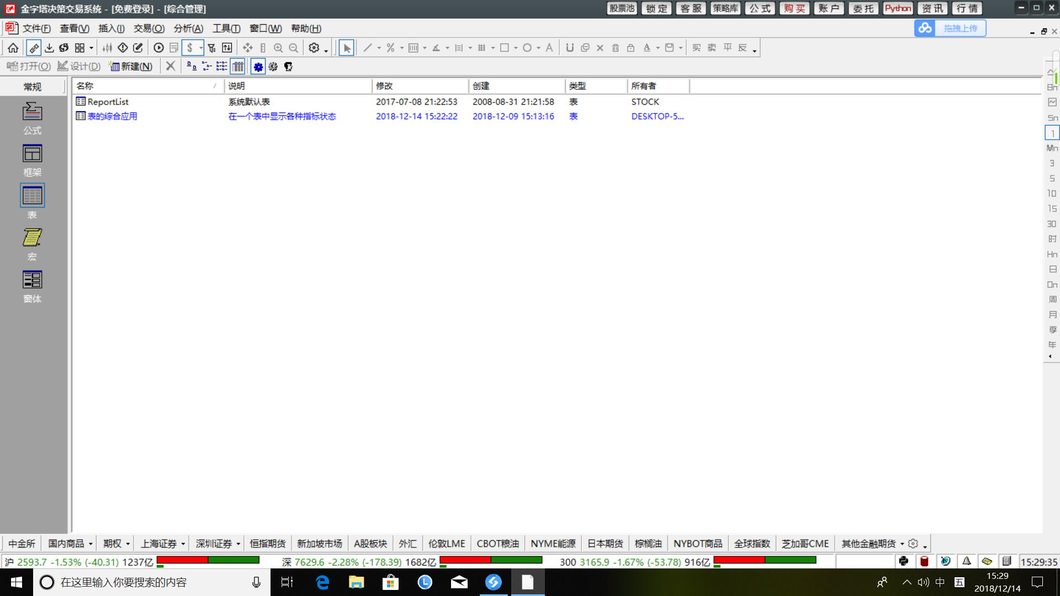Click the head silhouette icon in the second toolbar
The width and height of the screenshot is (1060, 596).
tap(288, 67)
